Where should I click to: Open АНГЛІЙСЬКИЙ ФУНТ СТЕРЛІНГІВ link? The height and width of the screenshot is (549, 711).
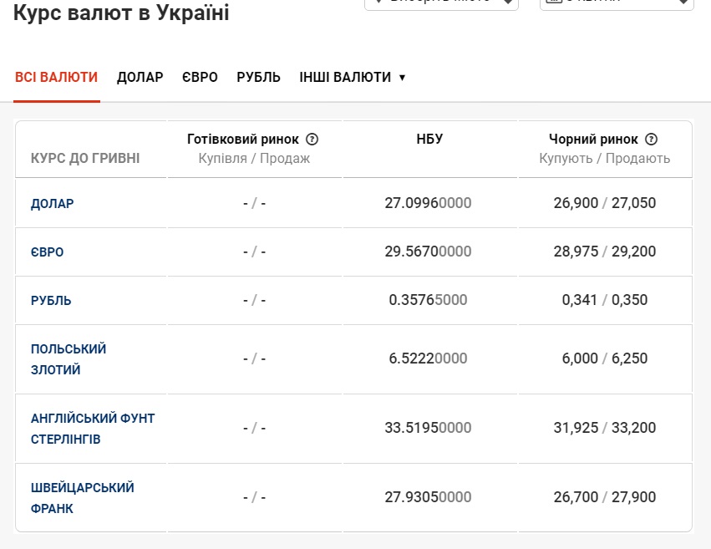(x=93, y=428)
